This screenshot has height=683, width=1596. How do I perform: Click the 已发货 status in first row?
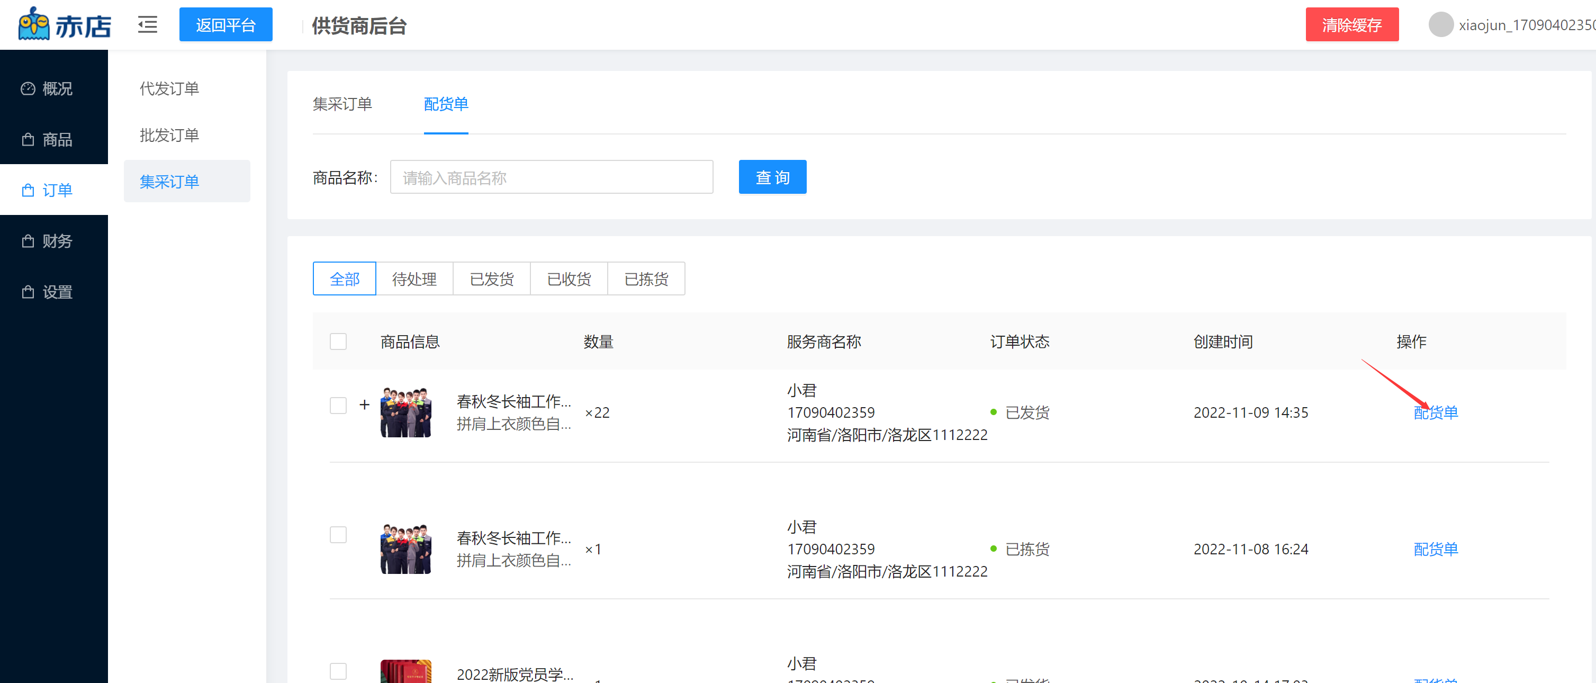point(1026,413)
